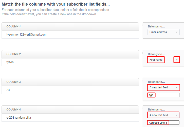Click the e-203 random villa sample value
The height and width of the screenshot is (127, 184).
pyautogui.click(x=19, y=117)
